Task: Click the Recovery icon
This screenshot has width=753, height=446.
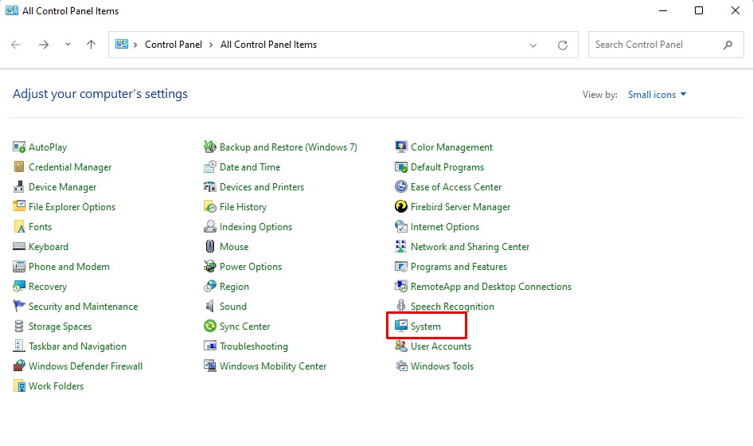Action: coord(19,287)
